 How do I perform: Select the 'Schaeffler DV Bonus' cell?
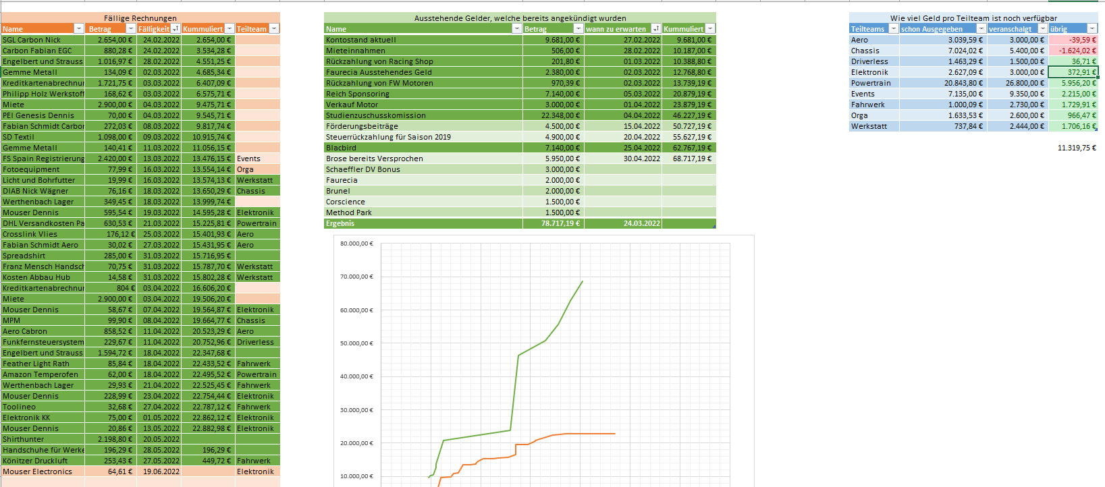click(423, 169)
